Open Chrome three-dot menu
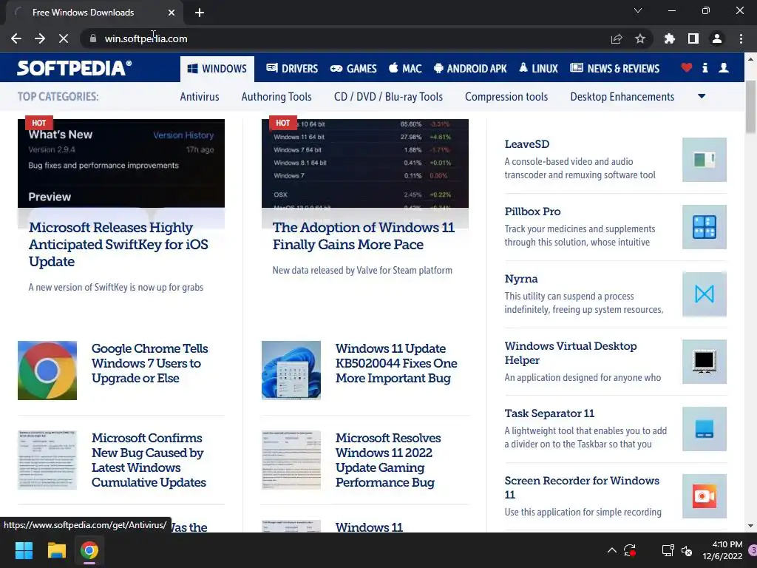Screen dimensions: 757x568 click(741, 38)
